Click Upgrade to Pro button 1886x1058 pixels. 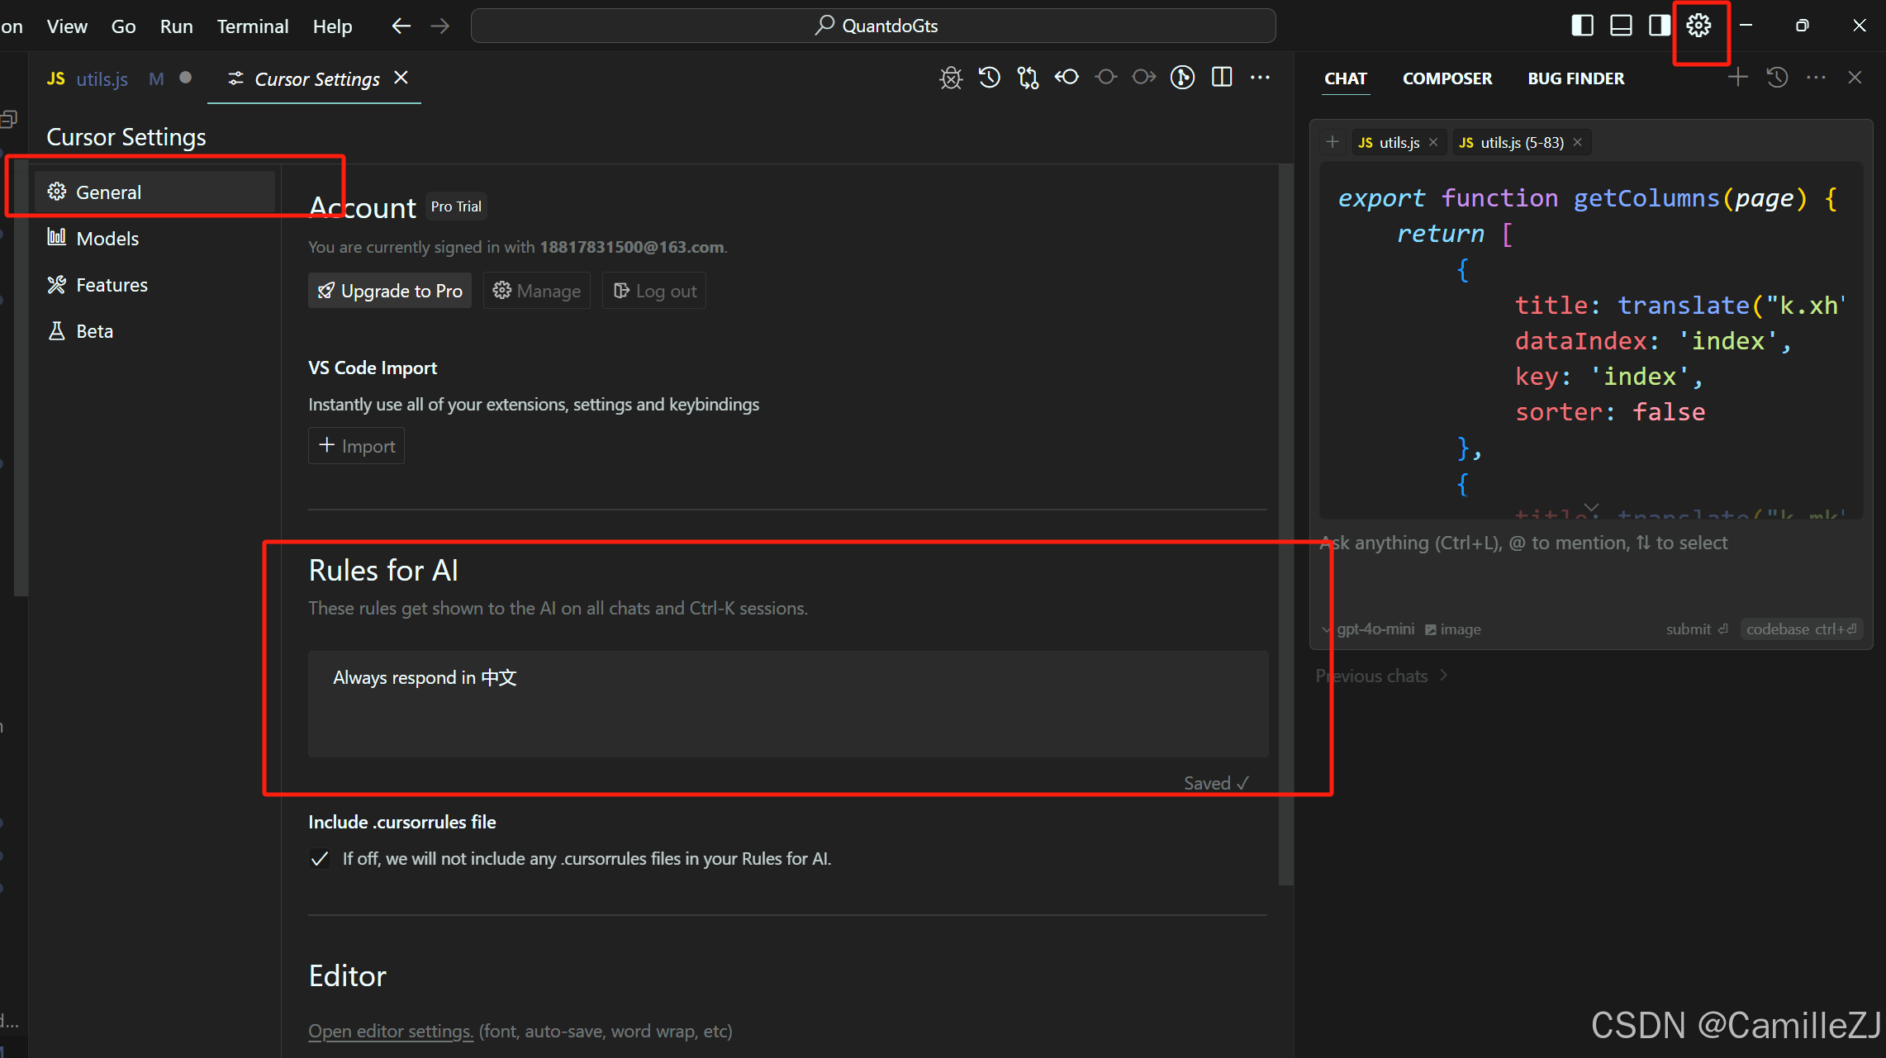point(390,291)
